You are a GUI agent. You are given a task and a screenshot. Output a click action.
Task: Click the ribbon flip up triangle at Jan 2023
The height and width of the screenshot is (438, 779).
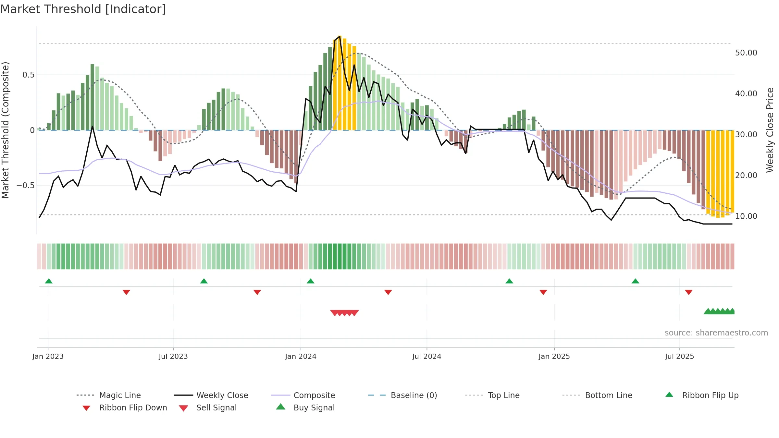[49, 281]
